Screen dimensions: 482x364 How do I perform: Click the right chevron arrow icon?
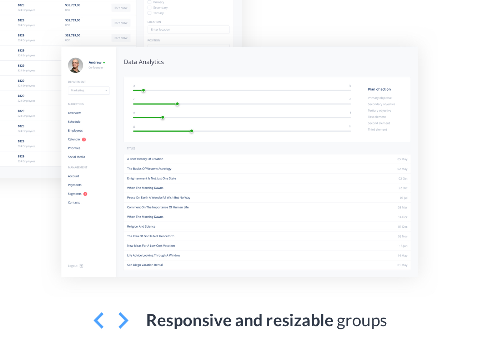click(123, 320)
